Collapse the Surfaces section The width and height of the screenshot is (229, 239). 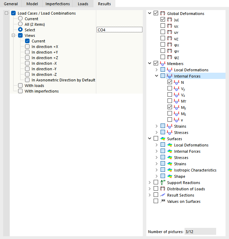tap(150, 138)
